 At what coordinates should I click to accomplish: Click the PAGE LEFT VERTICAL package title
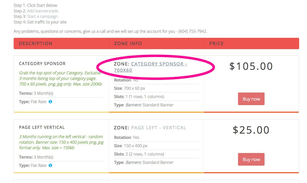pos(42,127)
